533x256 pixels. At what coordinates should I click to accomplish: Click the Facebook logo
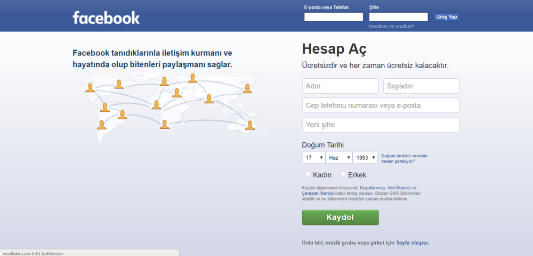coord(106,18)
